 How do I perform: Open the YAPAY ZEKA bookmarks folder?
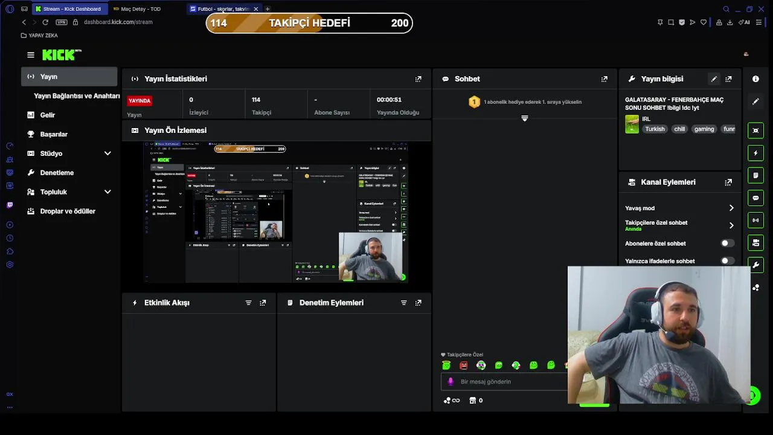pyautogui.click(x=39, y=36)
